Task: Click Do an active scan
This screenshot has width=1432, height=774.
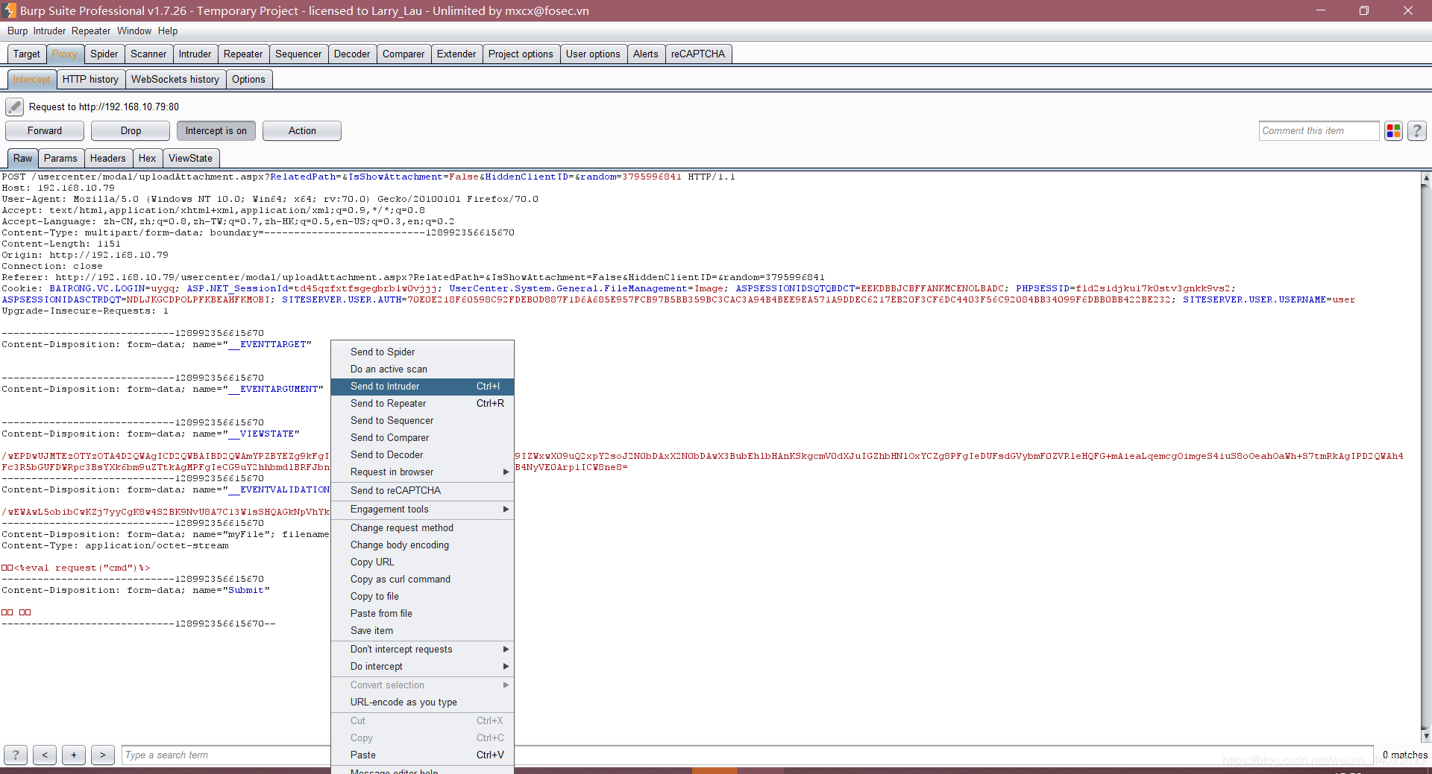Action: (422, 369)
